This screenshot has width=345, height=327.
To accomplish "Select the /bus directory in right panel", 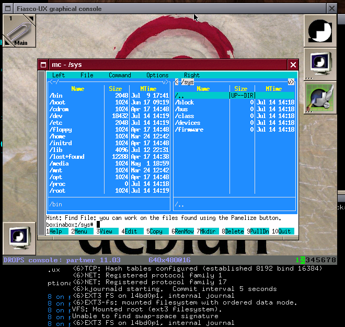I will [x=235, y=109].
